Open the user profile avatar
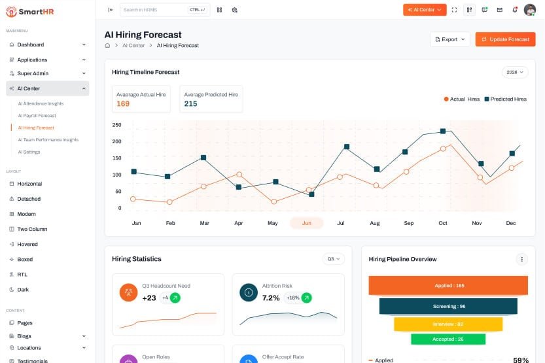 click(530, 10)
